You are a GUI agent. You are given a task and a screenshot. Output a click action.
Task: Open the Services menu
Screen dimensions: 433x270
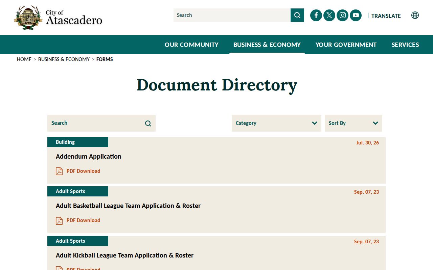click(405, 45)
